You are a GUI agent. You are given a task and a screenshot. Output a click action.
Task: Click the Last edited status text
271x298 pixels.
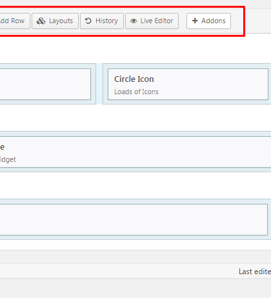click(255, 272)
